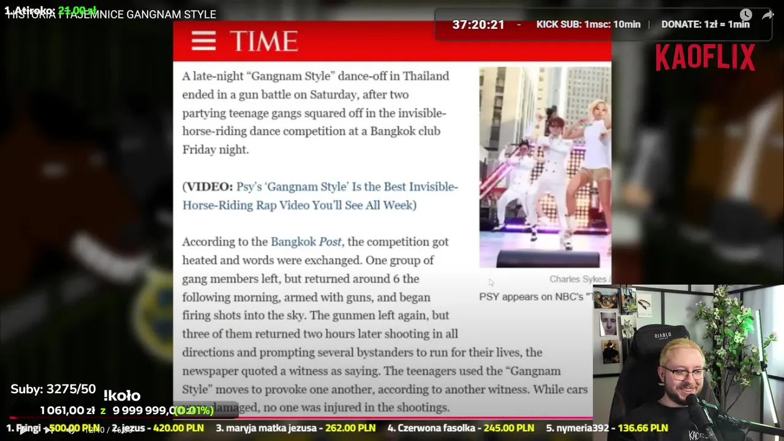Click the PSY performance photo

545,167
